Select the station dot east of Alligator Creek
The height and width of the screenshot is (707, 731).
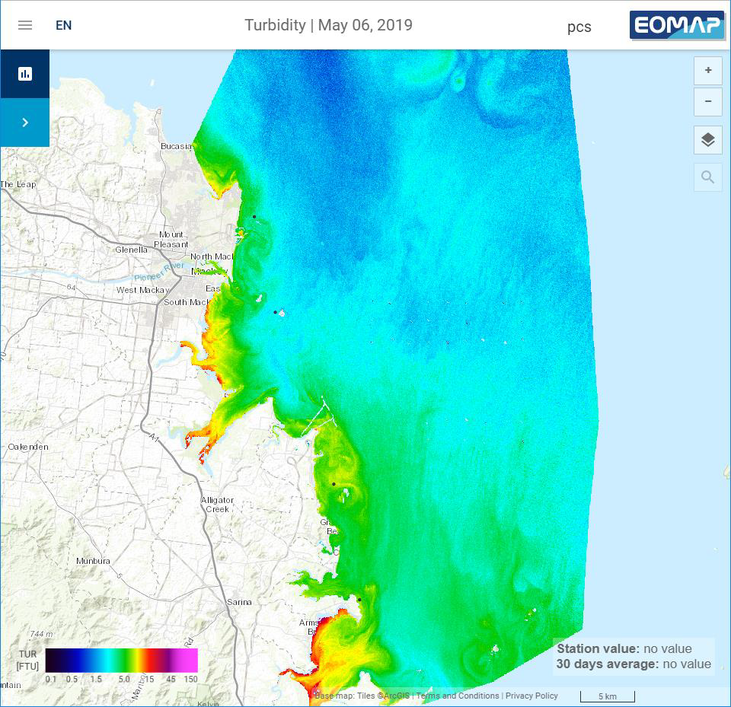tap(334, 484)
